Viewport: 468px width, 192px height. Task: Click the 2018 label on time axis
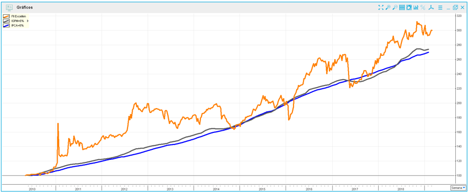400,189
